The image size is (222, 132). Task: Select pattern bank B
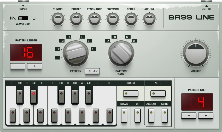[x=115, y=37]
